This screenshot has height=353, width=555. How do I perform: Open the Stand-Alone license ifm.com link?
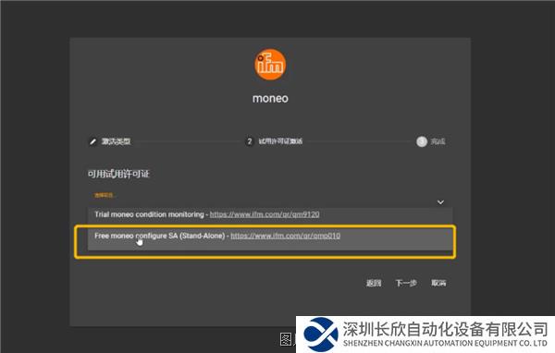[x=285, y=236]
